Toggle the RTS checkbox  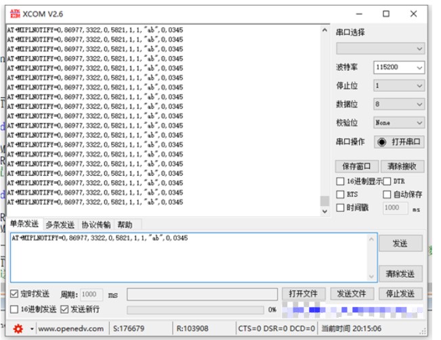click(x=340, y=195)
